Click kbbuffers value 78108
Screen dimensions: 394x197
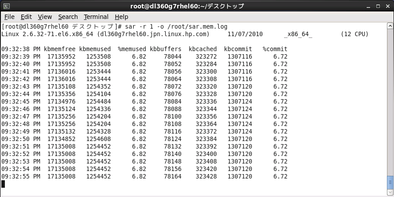(x=173, y=124)
